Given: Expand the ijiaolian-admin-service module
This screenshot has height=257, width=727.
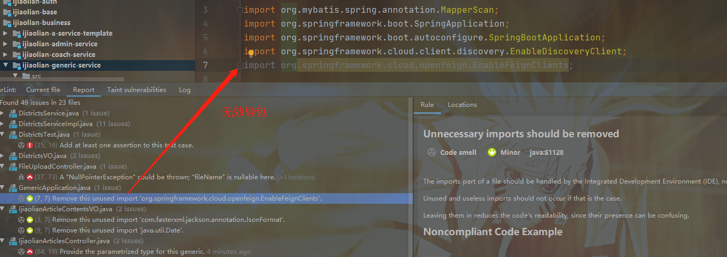Looking at the screenshot, I should click(x=5, y=44).
